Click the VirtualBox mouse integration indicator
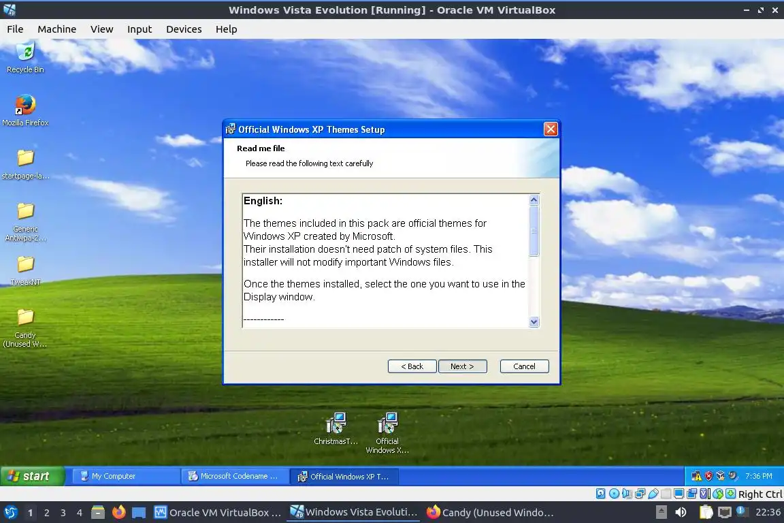Image resolution: width=784 pixels, height=523 pixels. point(718,494)
